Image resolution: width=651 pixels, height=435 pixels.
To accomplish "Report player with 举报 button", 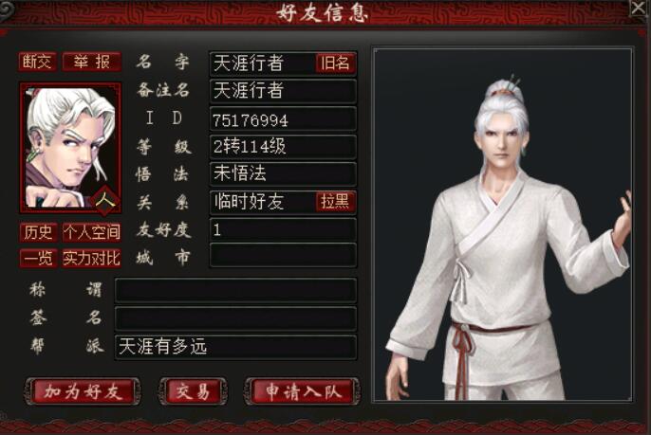I will tap(92, 62).
